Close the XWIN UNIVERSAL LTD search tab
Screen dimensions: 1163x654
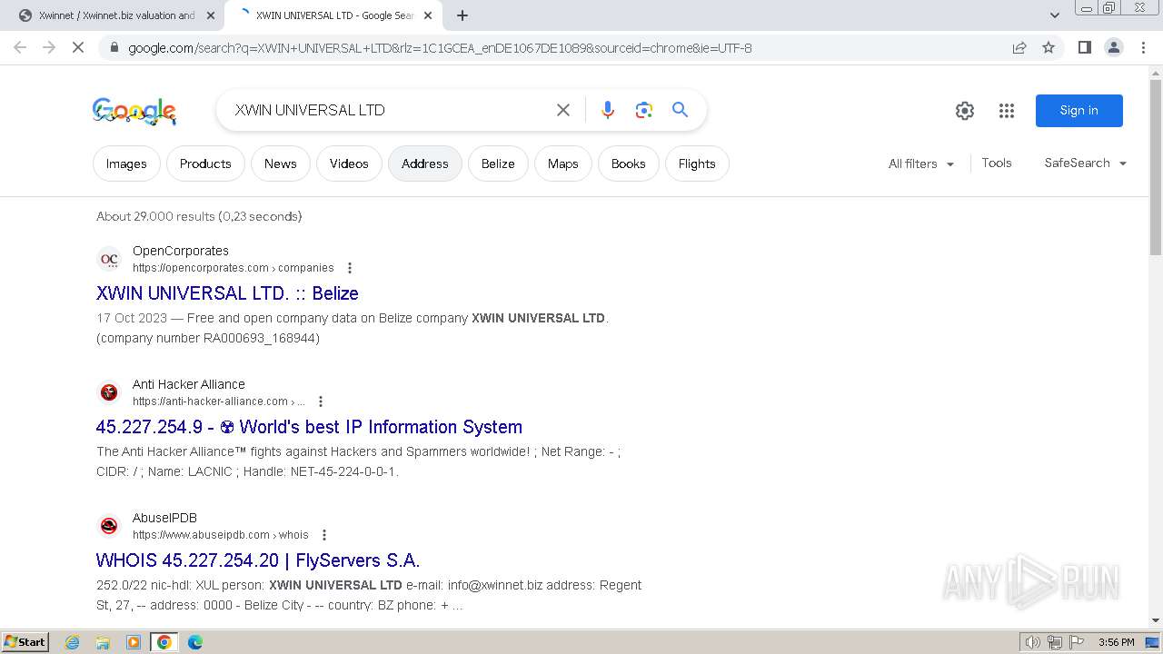tap(428, 15)
